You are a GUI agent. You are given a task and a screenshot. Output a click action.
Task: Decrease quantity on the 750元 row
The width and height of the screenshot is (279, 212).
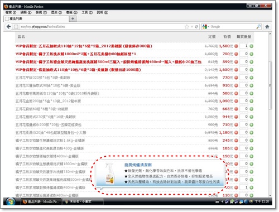click(x=236, y=54)
